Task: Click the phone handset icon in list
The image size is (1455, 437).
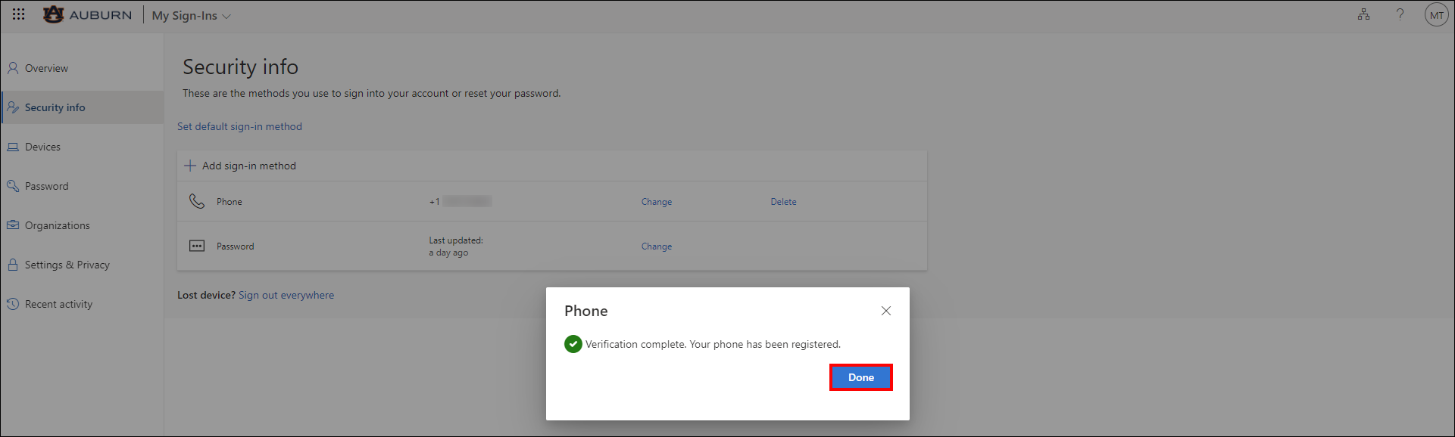Action: tap(197, 201)
